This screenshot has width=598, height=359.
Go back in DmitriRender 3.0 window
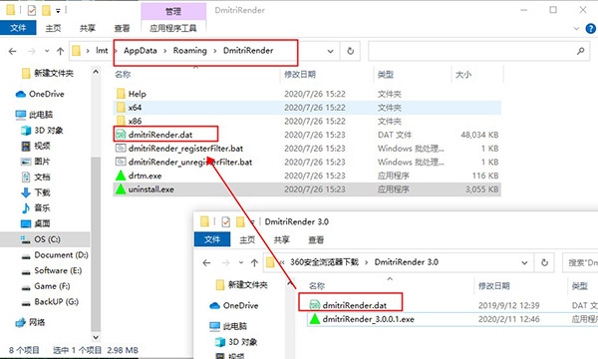click(206, 263)
